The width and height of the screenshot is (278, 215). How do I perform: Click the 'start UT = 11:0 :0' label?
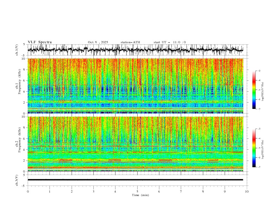click(x=170, y=42)
